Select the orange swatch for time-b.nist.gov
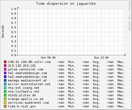The width and height of the screenshot is (132, 110). [5, 106]
